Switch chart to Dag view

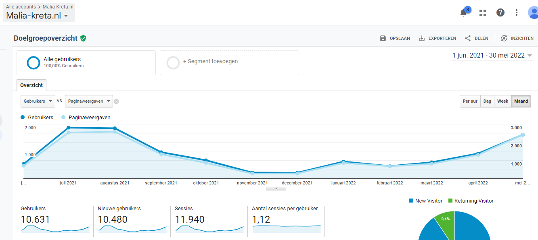point(487,101)
